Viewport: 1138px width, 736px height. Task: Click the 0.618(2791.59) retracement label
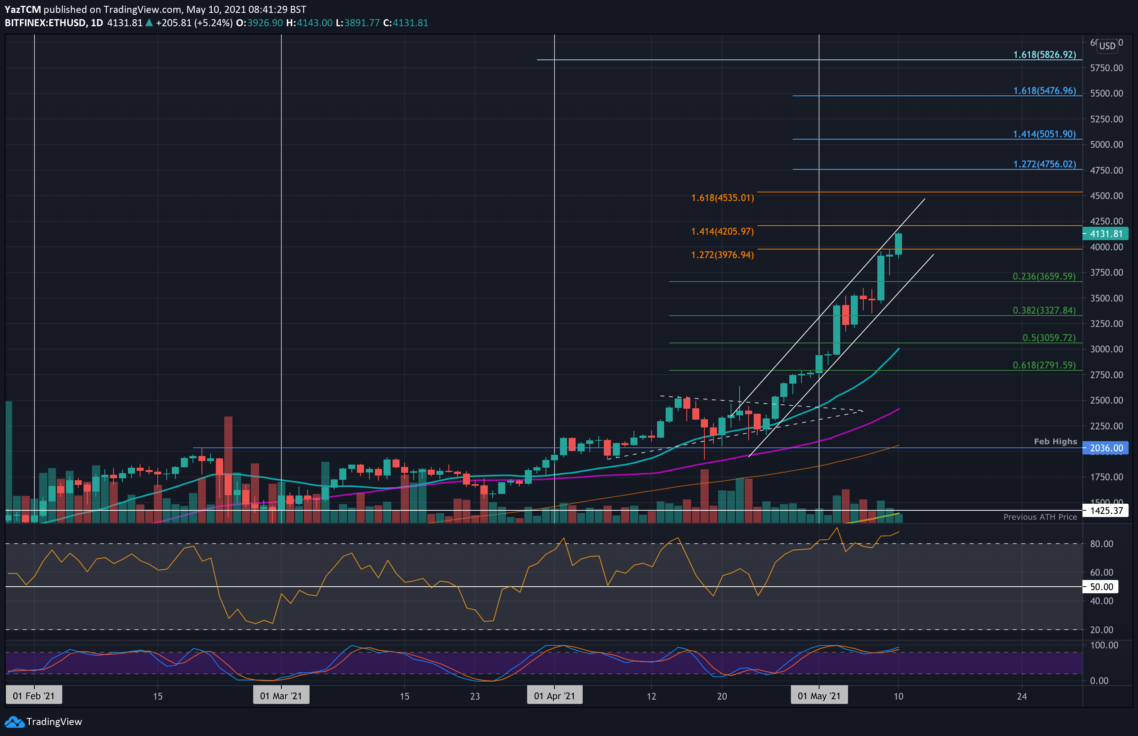pos(1044,365)
